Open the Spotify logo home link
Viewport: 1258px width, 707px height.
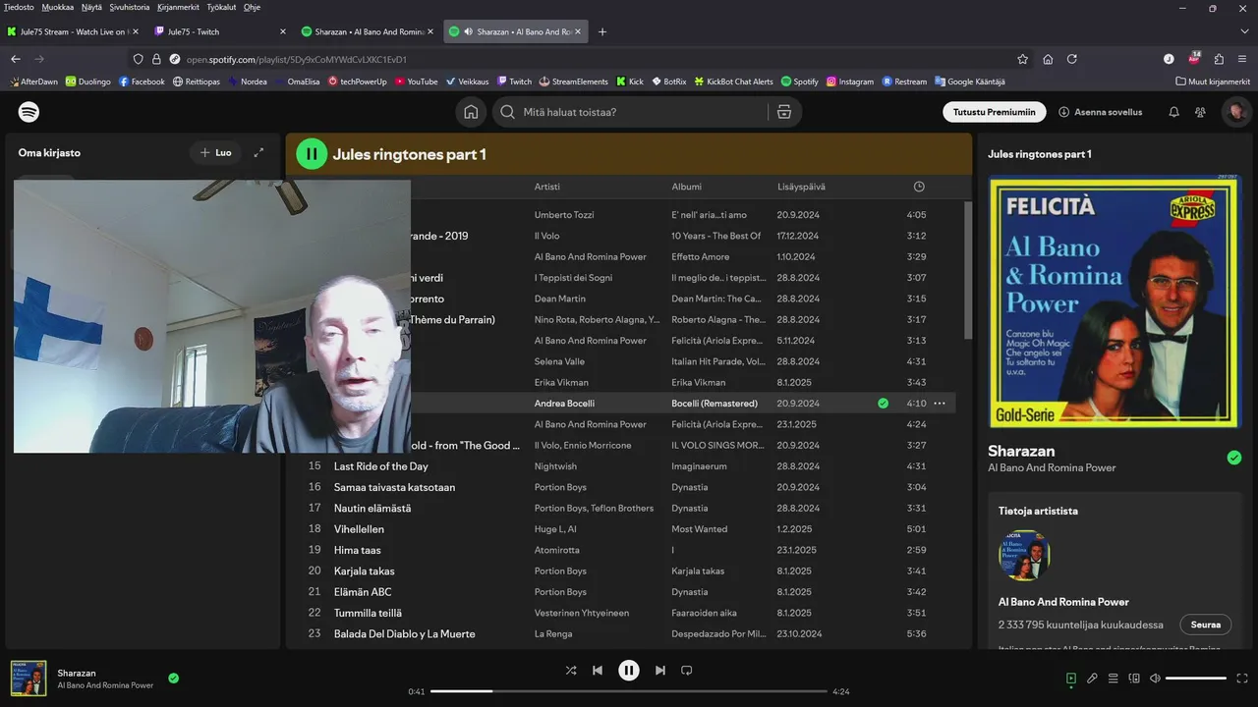pyautogui.click(x=29, y=112)
